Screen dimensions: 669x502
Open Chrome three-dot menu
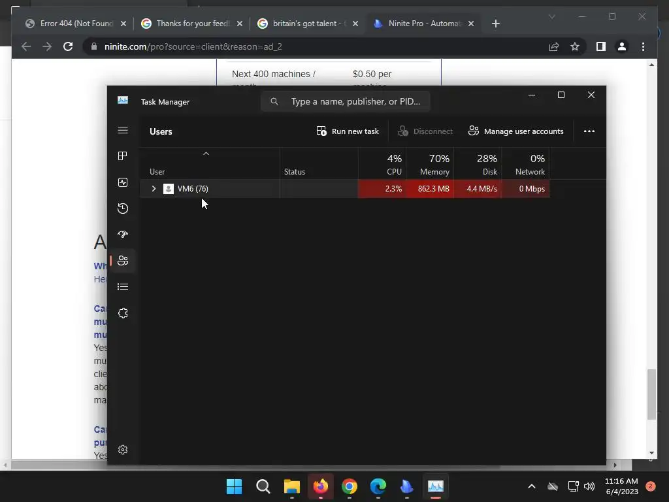(x=643, y=46)
